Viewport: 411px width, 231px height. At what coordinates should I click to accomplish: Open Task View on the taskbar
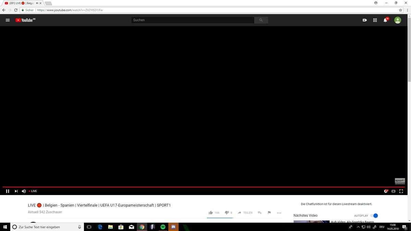(x=89, y=227)
